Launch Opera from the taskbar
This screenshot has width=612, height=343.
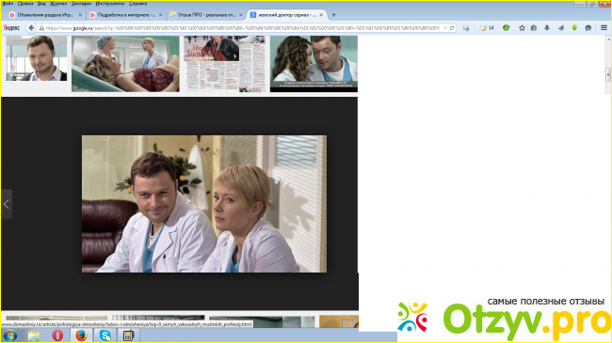point(57,335)
